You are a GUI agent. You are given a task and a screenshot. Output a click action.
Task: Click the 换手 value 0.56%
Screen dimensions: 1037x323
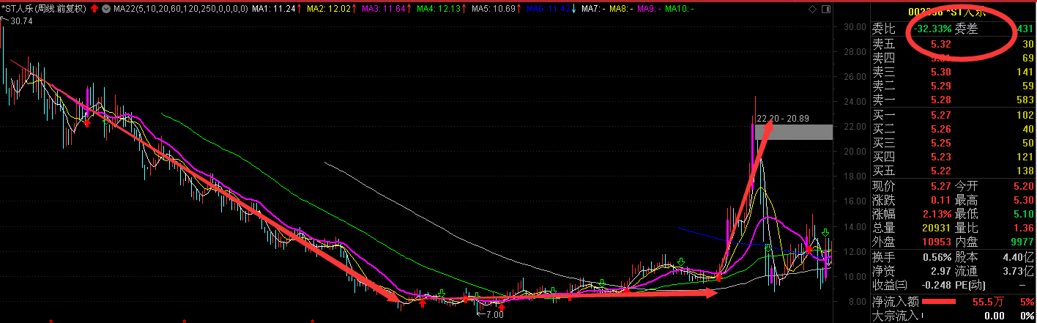click(937, 257)
